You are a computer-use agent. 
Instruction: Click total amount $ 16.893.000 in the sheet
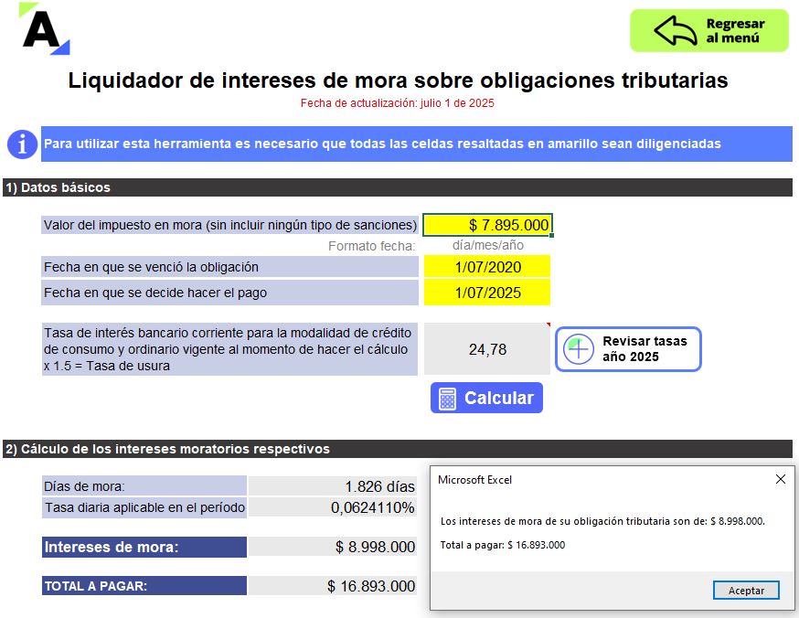click(371, 586)
